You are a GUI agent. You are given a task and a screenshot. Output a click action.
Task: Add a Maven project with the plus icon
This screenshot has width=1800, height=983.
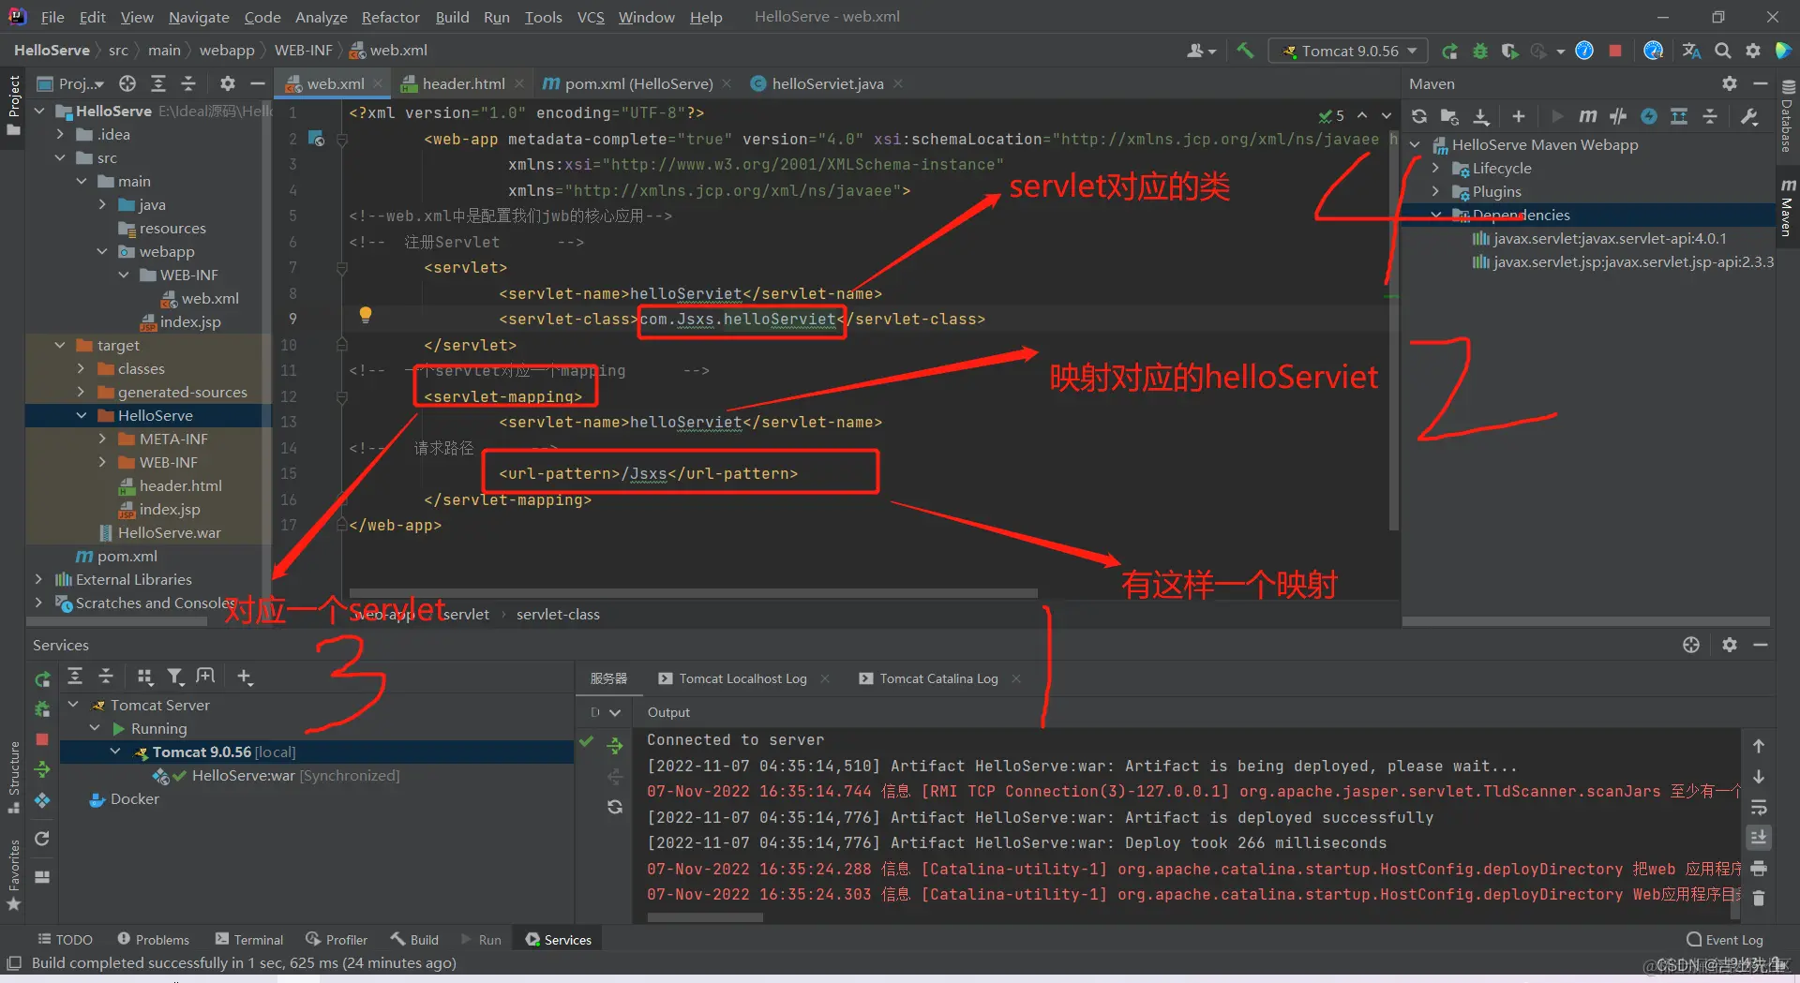[1519, 116]
